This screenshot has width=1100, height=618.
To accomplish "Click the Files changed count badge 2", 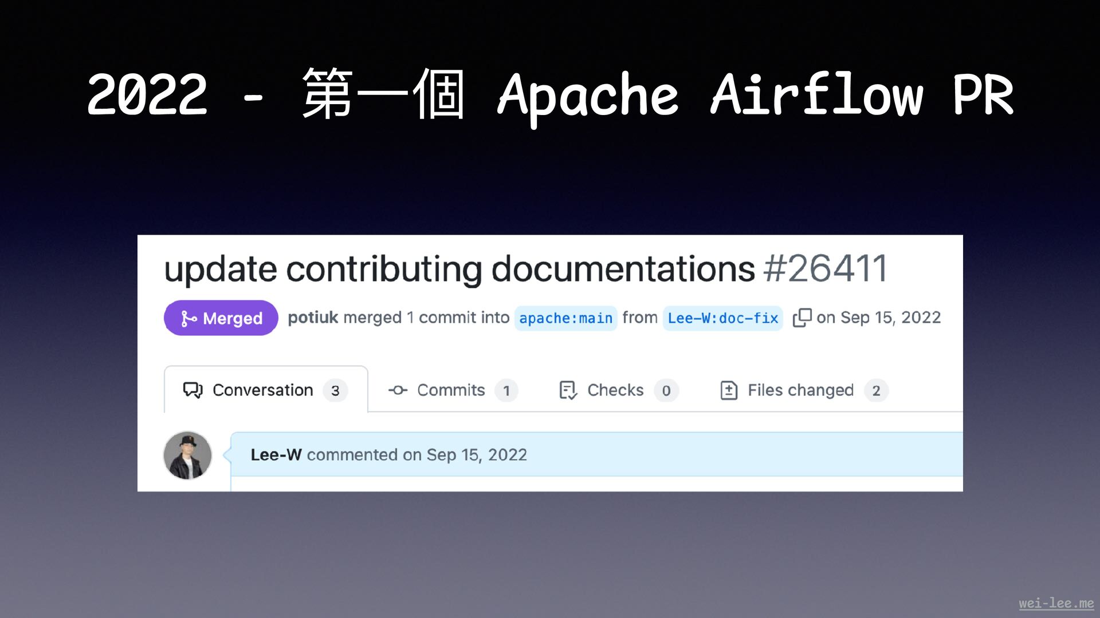I will [876, 391].
